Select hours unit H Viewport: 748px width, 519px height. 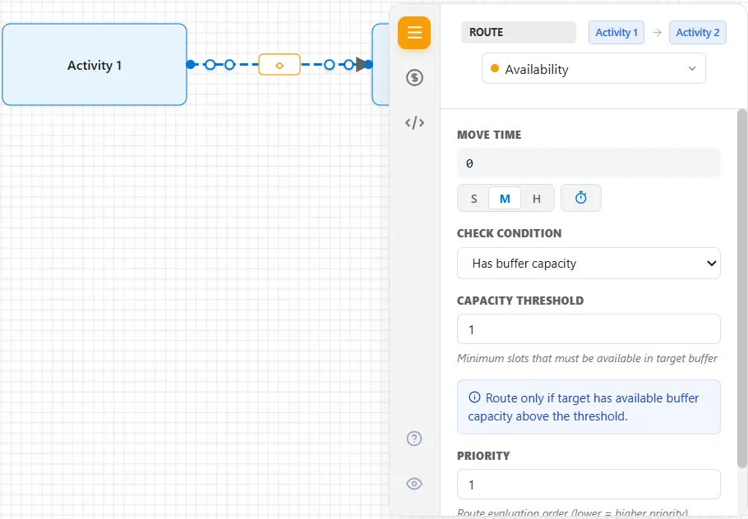point(537,198)
